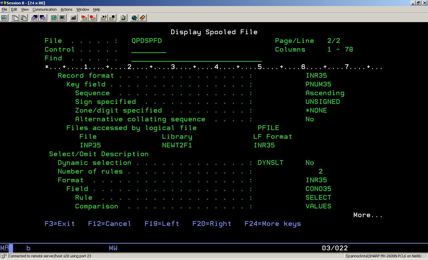Open the Communication menu
Image resolution: width=428 pixels, height=260 pixels.
(44, 9)
